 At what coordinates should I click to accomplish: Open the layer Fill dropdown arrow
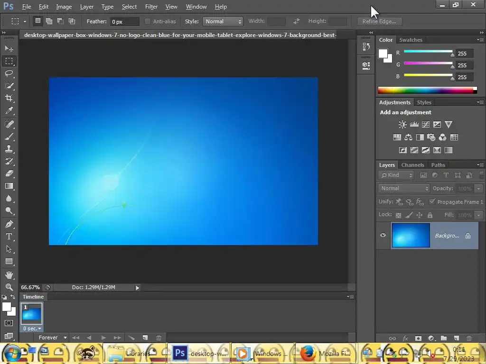tap(479, 215)
